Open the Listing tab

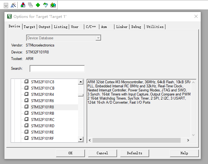(61, 27)
